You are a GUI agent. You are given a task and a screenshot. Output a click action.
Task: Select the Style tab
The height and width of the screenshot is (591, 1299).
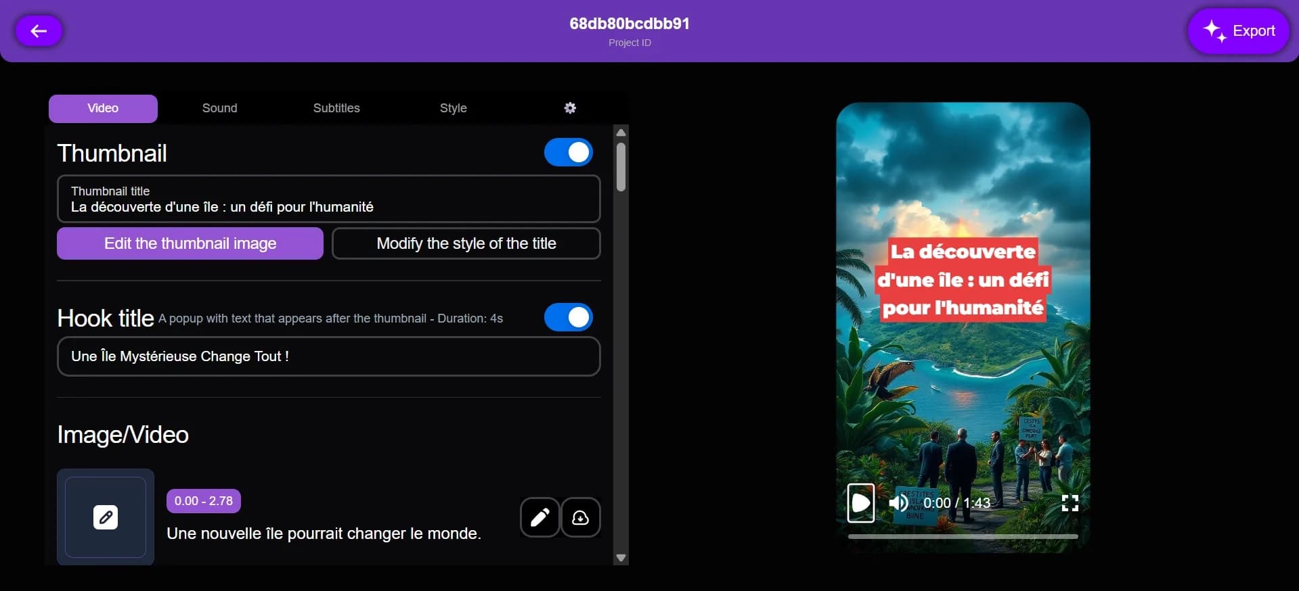pos(453,108)
